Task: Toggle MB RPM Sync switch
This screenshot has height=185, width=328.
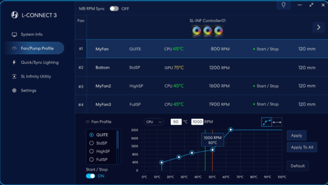Action: pos(114,9)
